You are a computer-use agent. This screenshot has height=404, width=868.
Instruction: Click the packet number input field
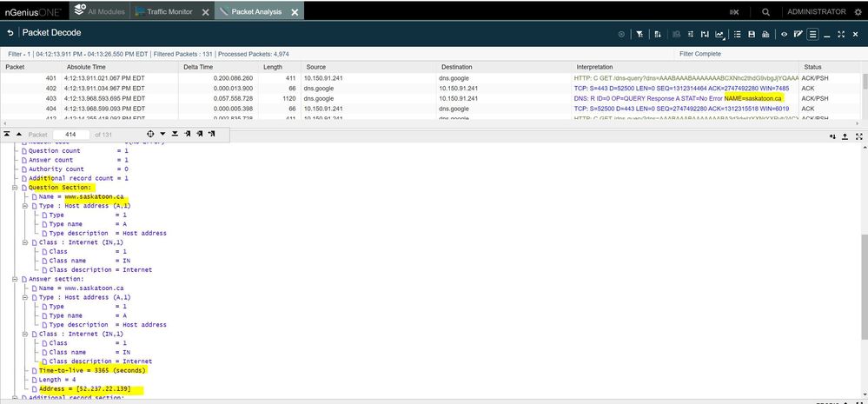pos(71,135)
